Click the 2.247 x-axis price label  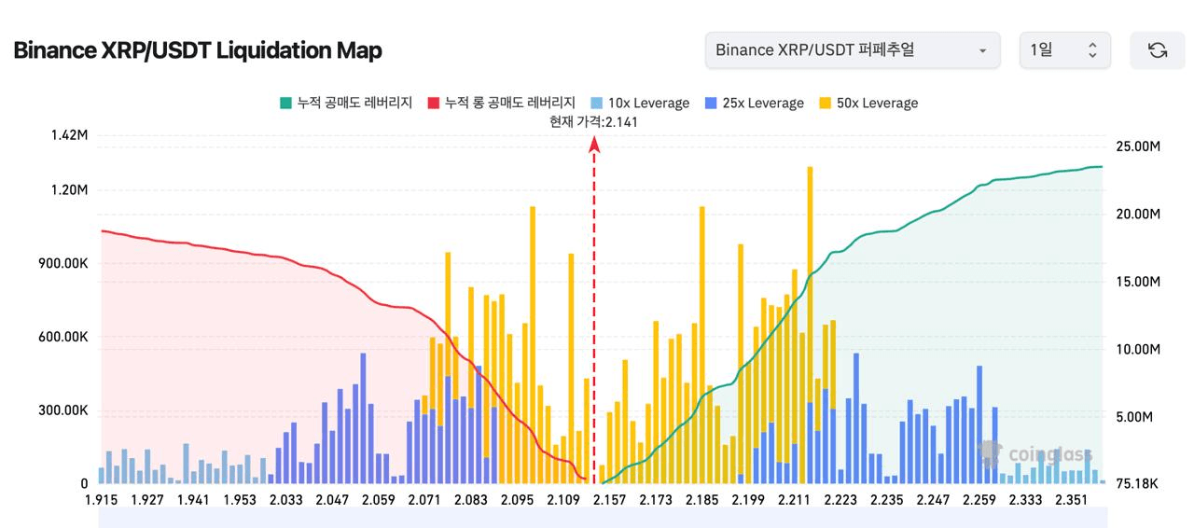[934, 500]
